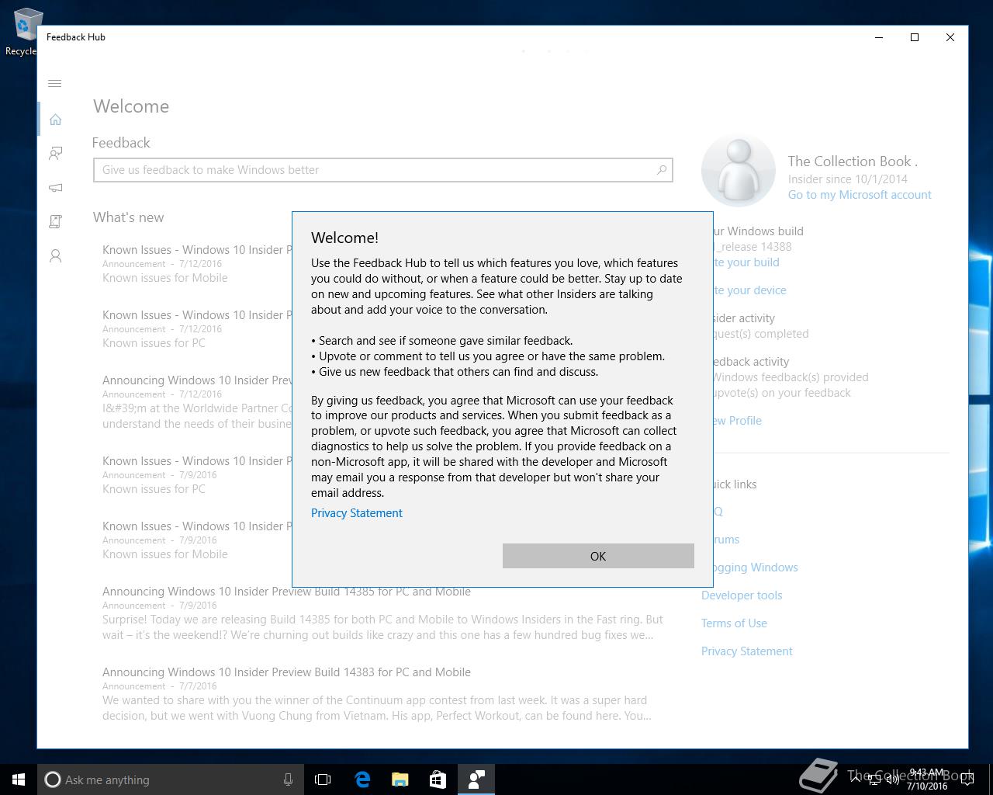Open the Profile icon in sidebar
The width and height of the screenshot is (993, 795).
(55, 256)
